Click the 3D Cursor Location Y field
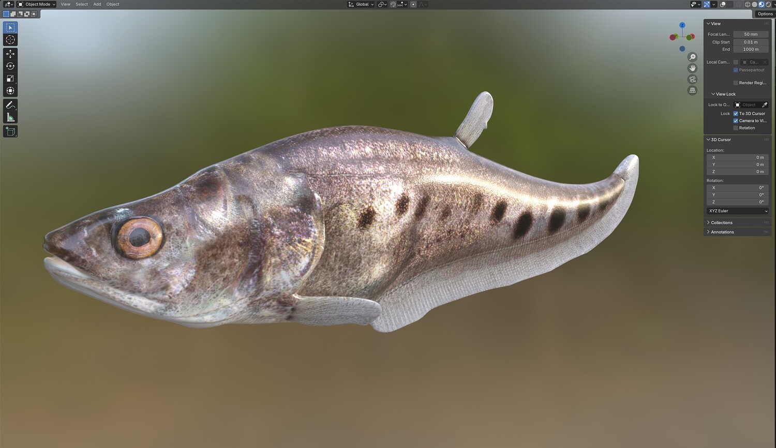 [738, 165]
